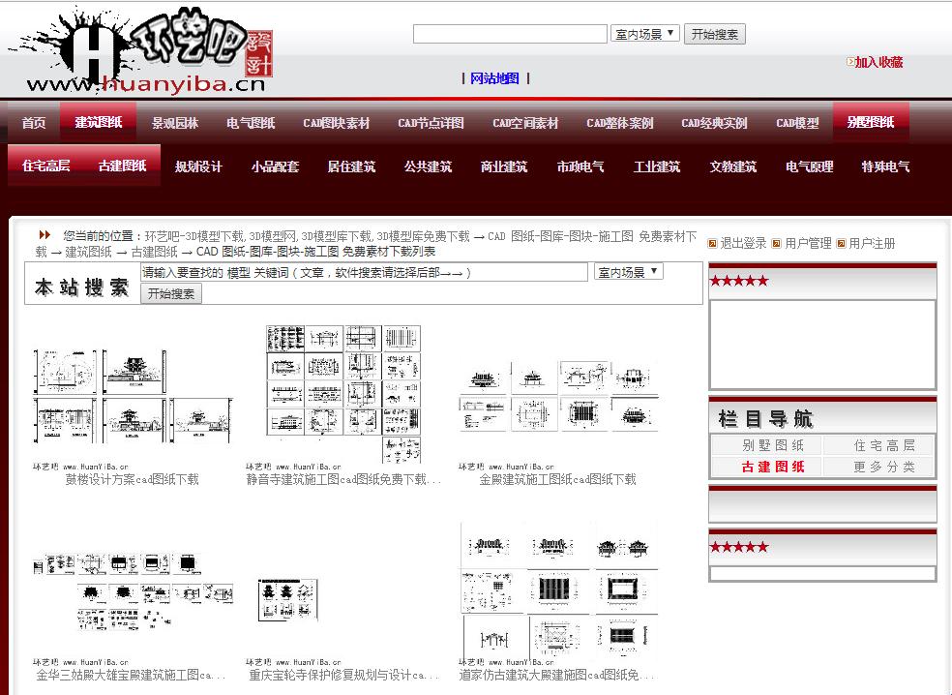The height and width of the screenshot is (695, 952).
Task: Click the icon beside 退出登录
Action: (x=712, y=244)
